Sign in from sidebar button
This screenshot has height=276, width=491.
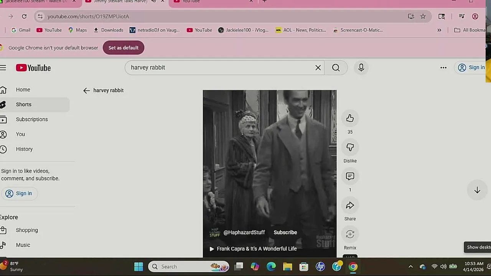click(x=19, y=193)
